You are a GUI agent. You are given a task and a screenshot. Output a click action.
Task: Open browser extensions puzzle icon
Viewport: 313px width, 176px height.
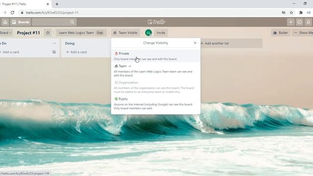tap(301, 13)
